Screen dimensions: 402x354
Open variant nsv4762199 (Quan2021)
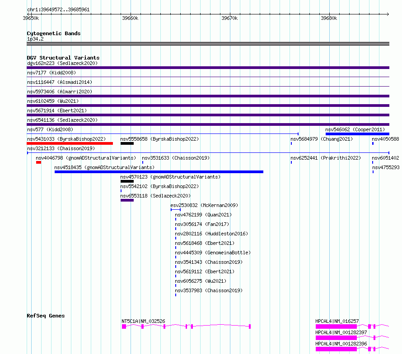pos(203,215)
